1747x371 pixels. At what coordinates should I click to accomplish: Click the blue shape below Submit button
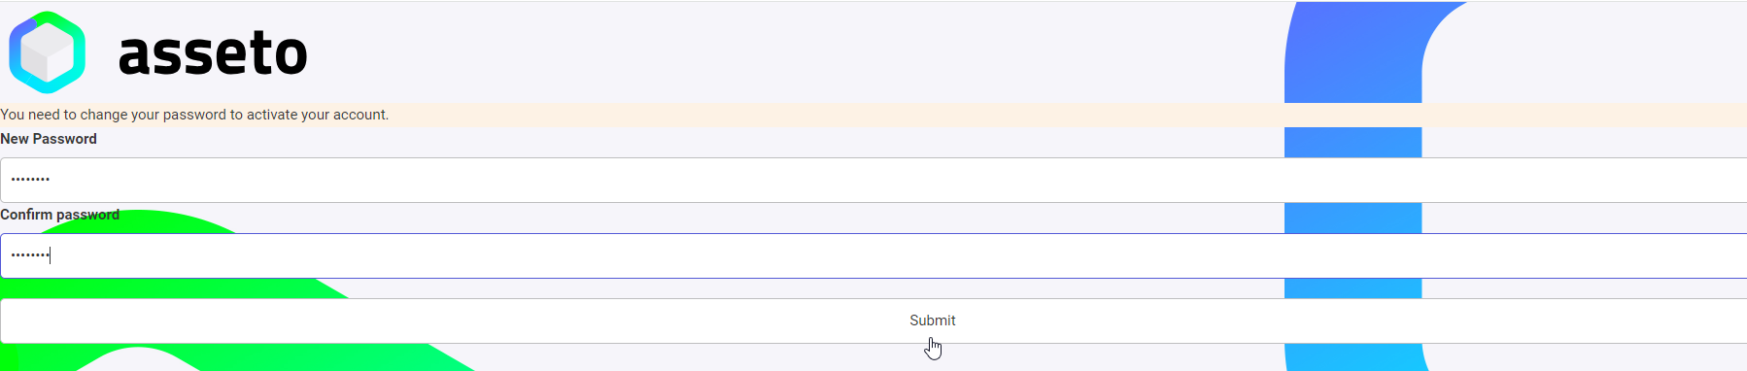[x=1355, y=357]
